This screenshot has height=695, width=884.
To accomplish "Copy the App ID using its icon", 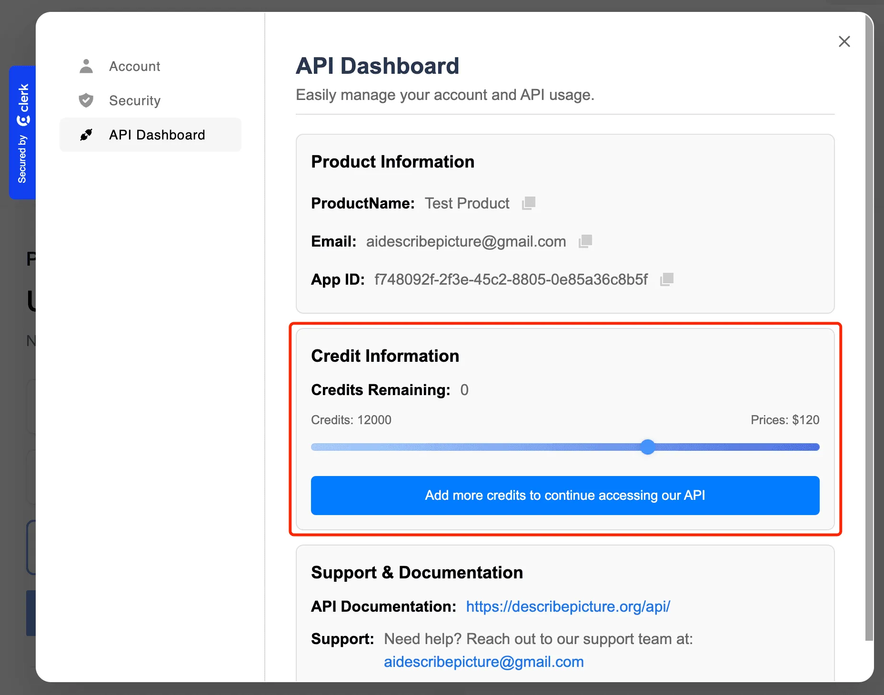I will click(x=667, y=279).
